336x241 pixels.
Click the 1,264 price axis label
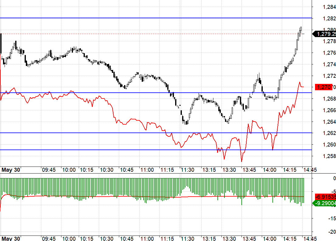(x=329, y=122)
